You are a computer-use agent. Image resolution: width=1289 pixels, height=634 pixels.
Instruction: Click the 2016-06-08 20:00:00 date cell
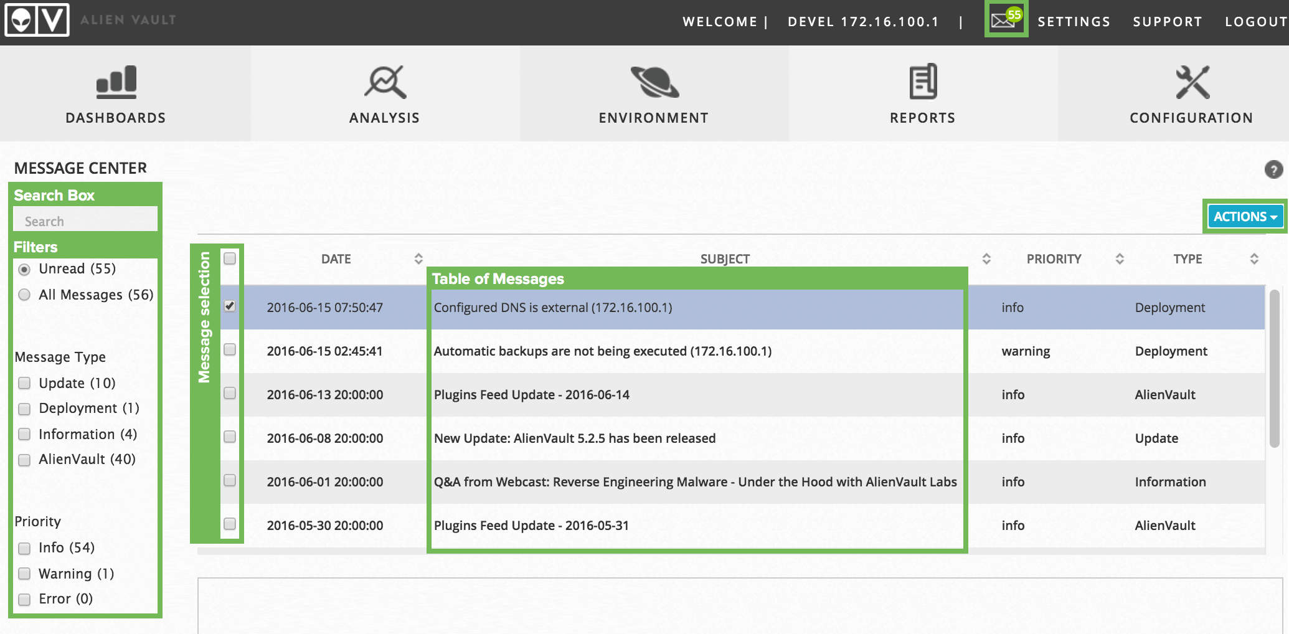[325, 438]
